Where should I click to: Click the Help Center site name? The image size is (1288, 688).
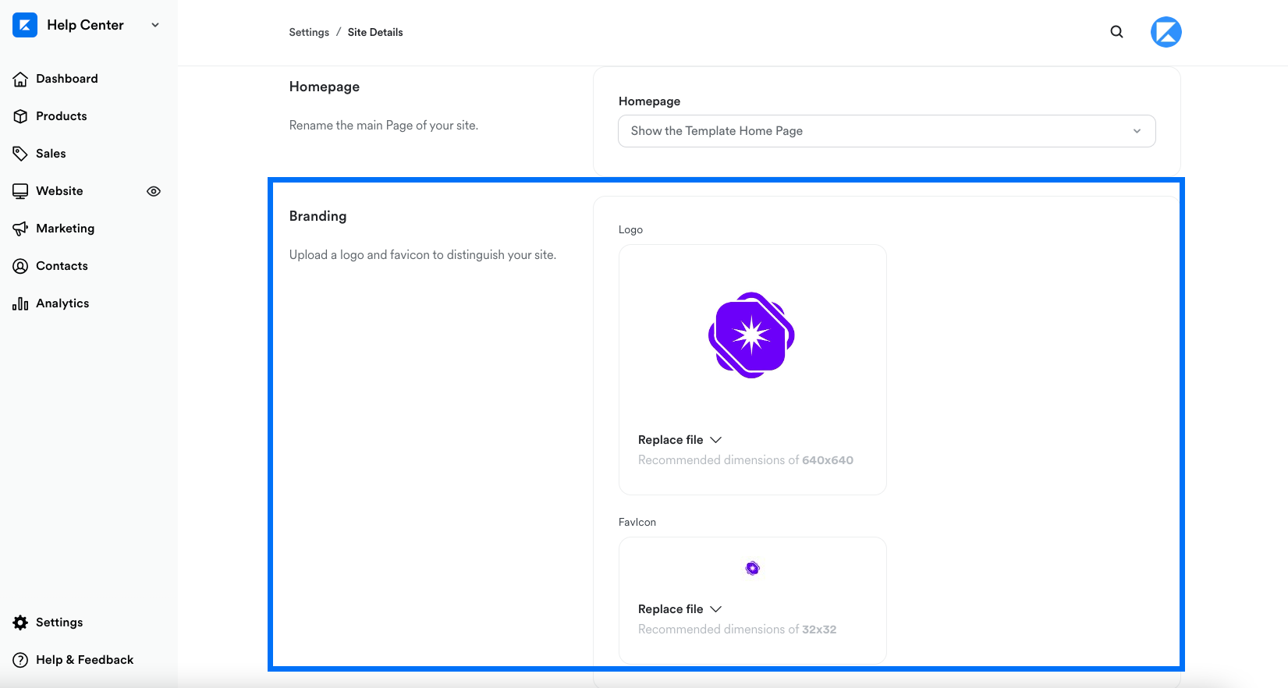85,25
